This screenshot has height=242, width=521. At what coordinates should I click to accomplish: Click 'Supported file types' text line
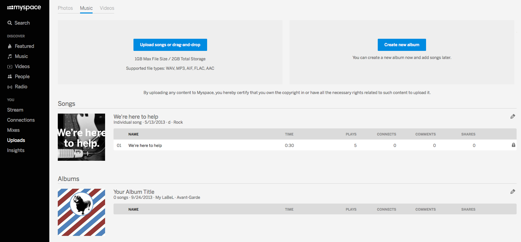coord(170,68)
